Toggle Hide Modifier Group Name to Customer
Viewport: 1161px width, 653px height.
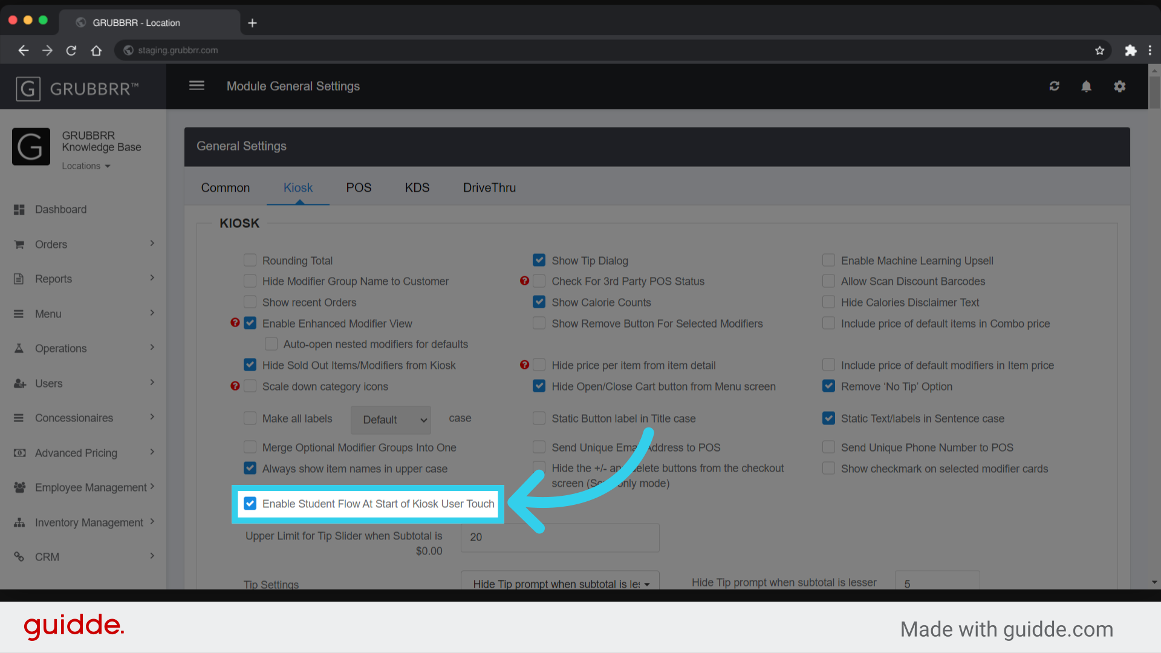click(x=250, y=281)
